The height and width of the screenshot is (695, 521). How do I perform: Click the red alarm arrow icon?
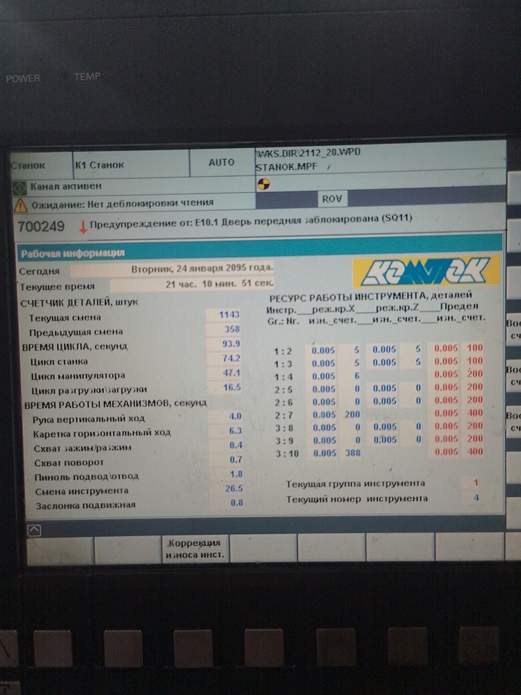pyautogui.click(x=83, y=226)
